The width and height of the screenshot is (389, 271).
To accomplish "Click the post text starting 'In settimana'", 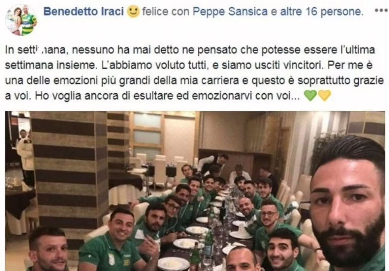I will pyautogui.click(x=195, y=73).
